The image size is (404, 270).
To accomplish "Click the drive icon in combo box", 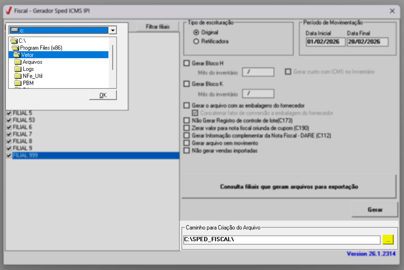I will (15, 30).
